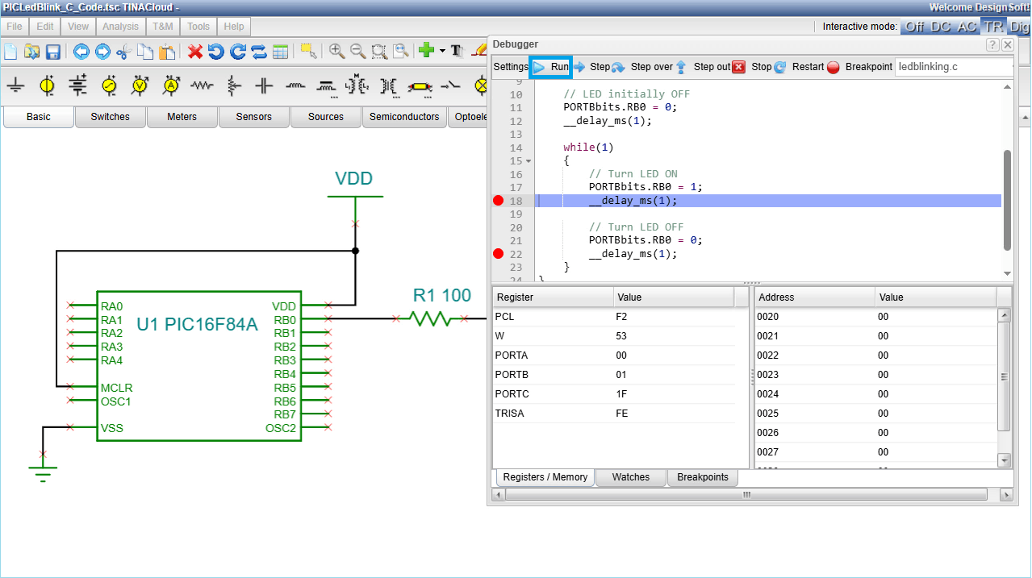
Task: Open the ledblinking.c source file selector
Action: click(x=954, y=67)
